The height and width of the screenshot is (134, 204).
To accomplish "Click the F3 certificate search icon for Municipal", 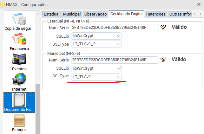I will click(x=164, y=60).
